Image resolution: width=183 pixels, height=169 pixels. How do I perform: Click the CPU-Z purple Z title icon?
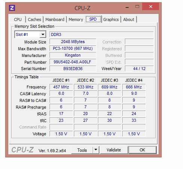(x=12, y=8)
